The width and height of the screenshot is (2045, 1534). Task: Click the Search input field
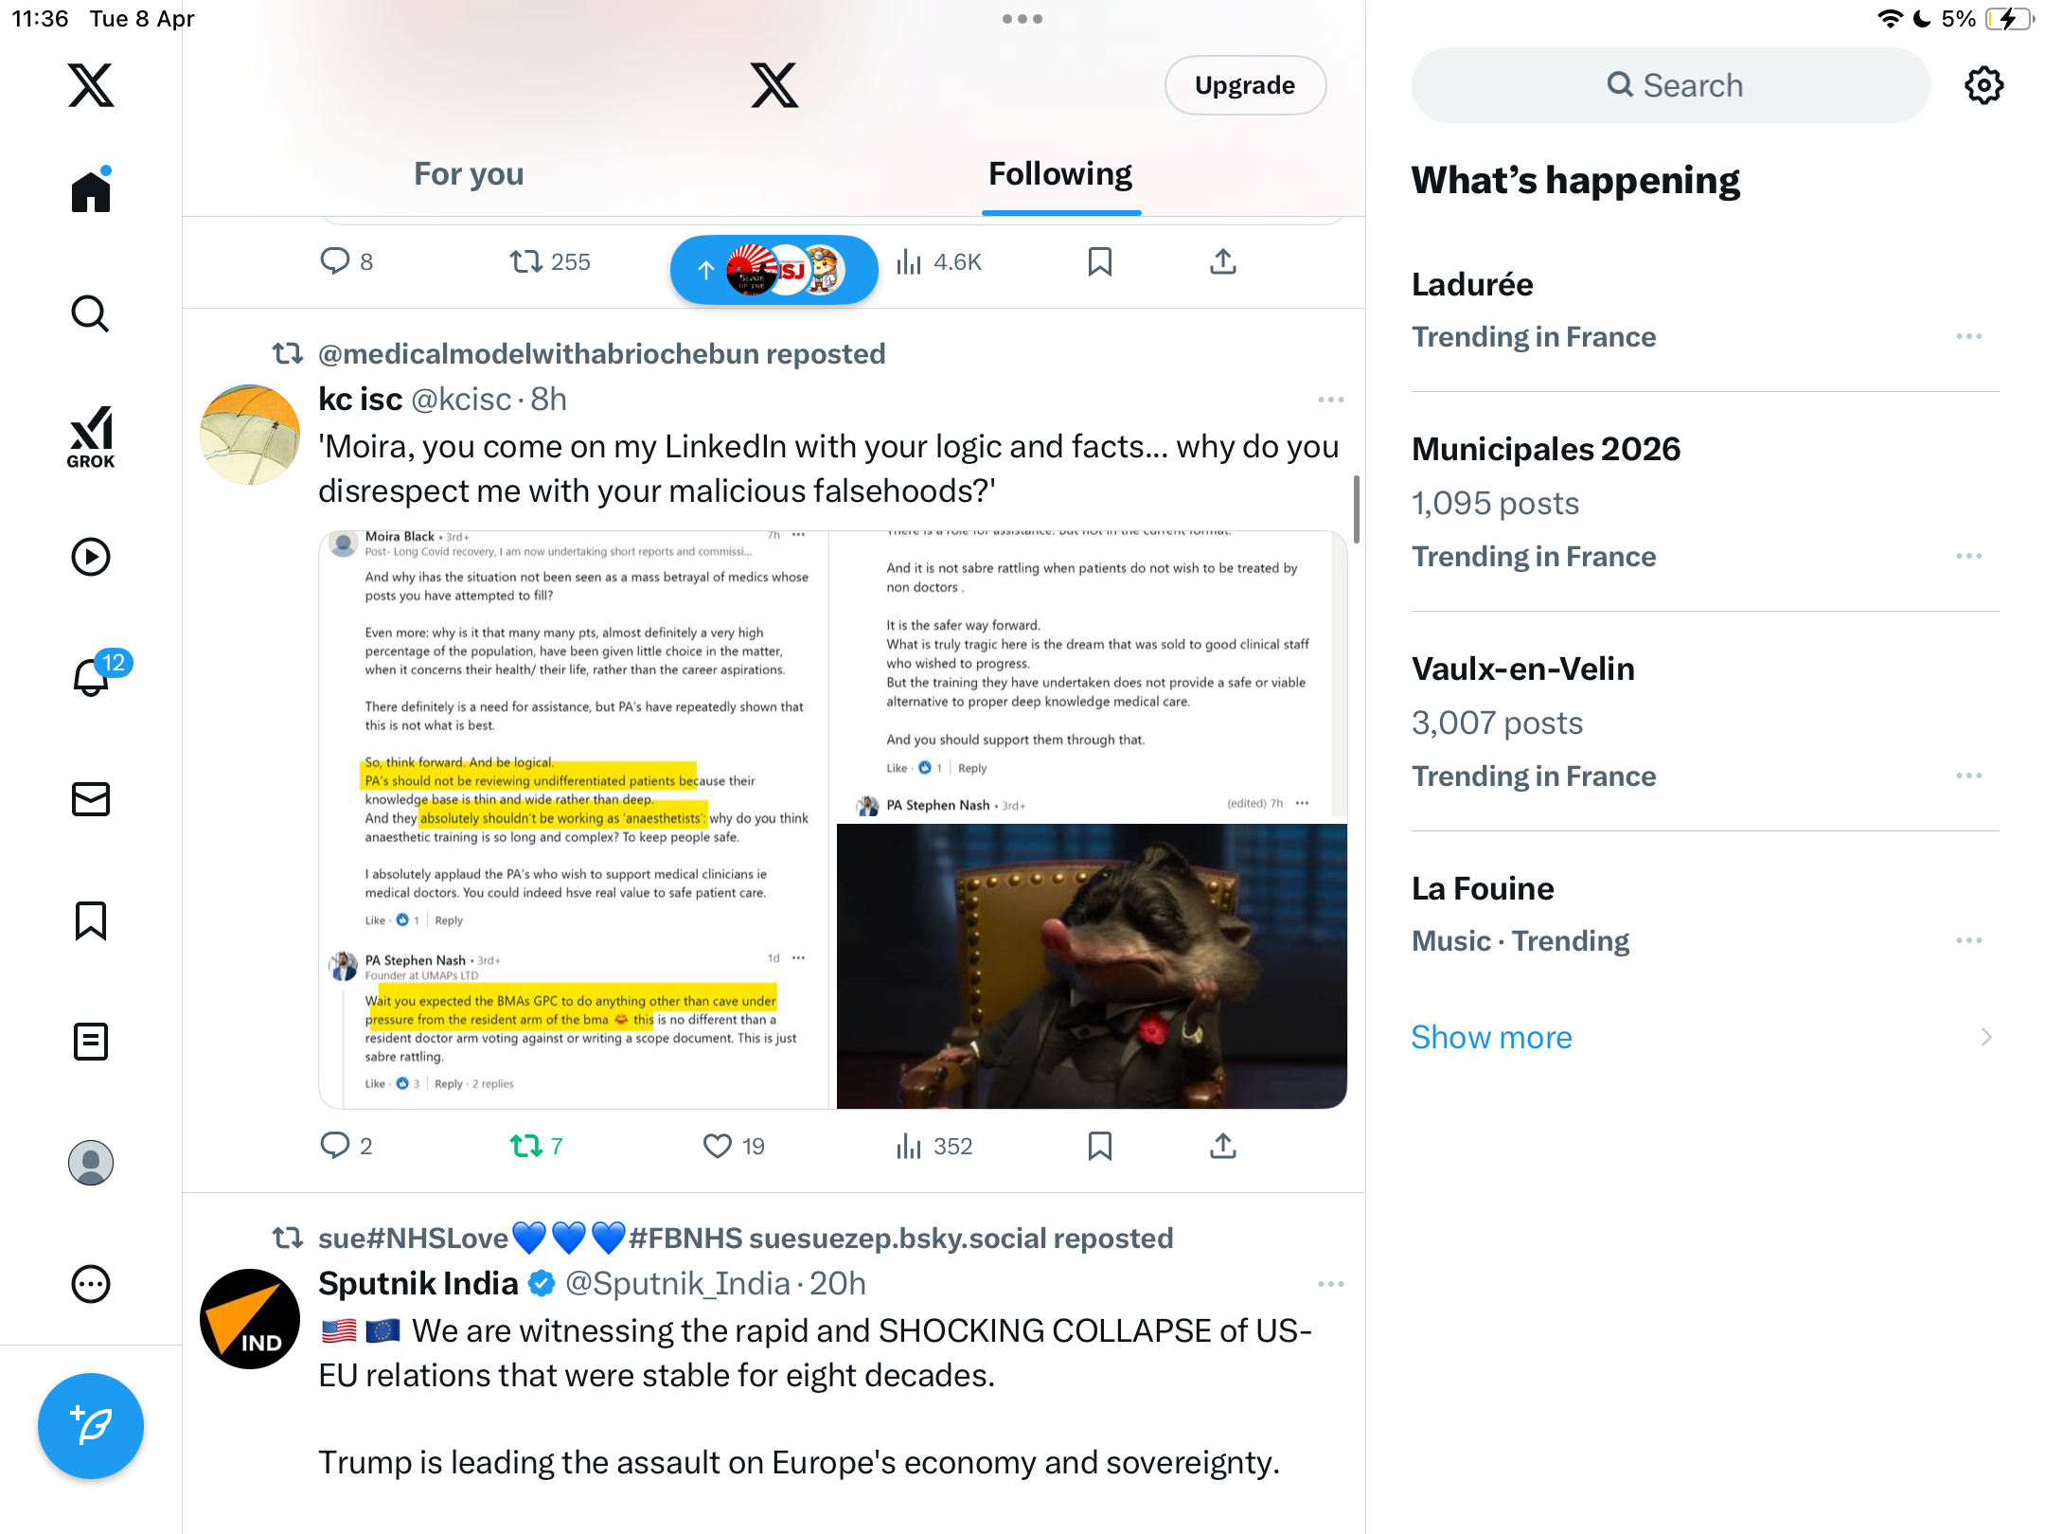click(1671, 85)
